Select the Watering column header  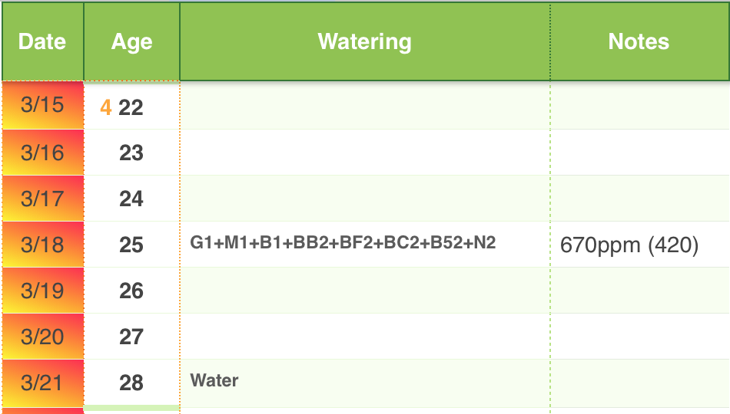[364, 41]
